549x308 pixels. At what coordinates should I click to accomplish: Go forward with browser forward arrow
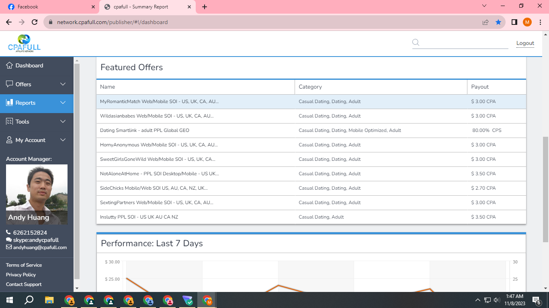click(x=22, y=22)
